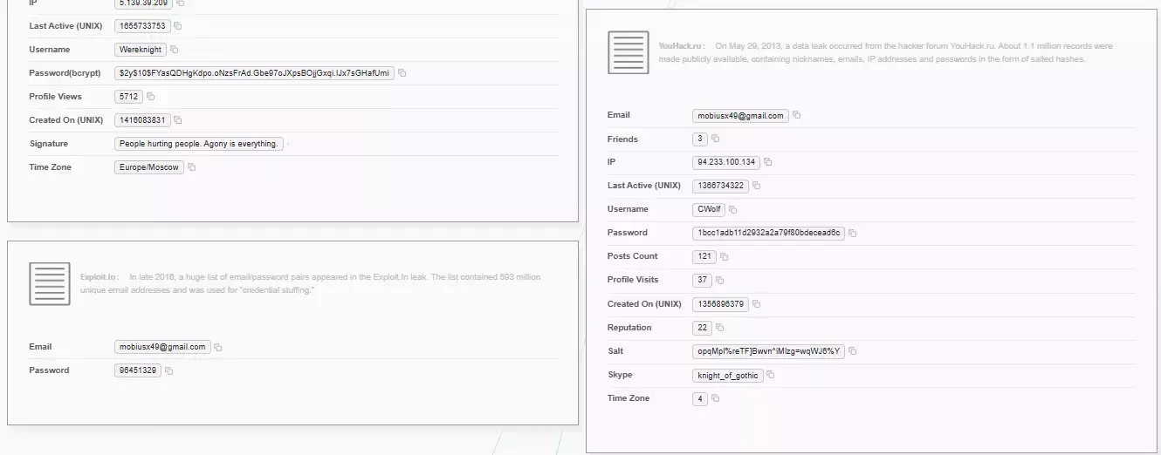Click the Exploit.In heading text
Image resolution: width=1161 pixels, height=455 pixels.
[100, 277]
